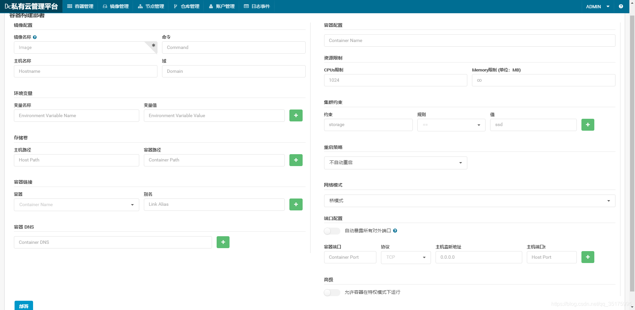Expand the 网络模式 dropdown showing 桥模式
The height and width of the screenshot is (310, 635).
(609, 201)
